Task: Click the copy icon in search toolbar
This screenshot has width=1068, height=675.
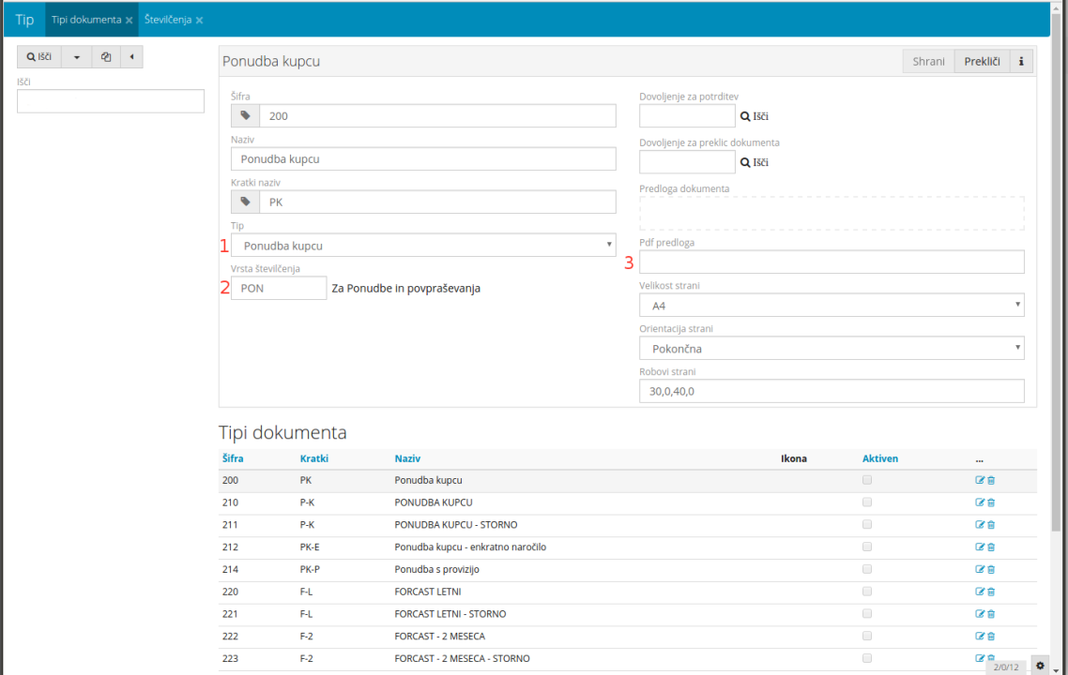Action: tap(105, 57)
